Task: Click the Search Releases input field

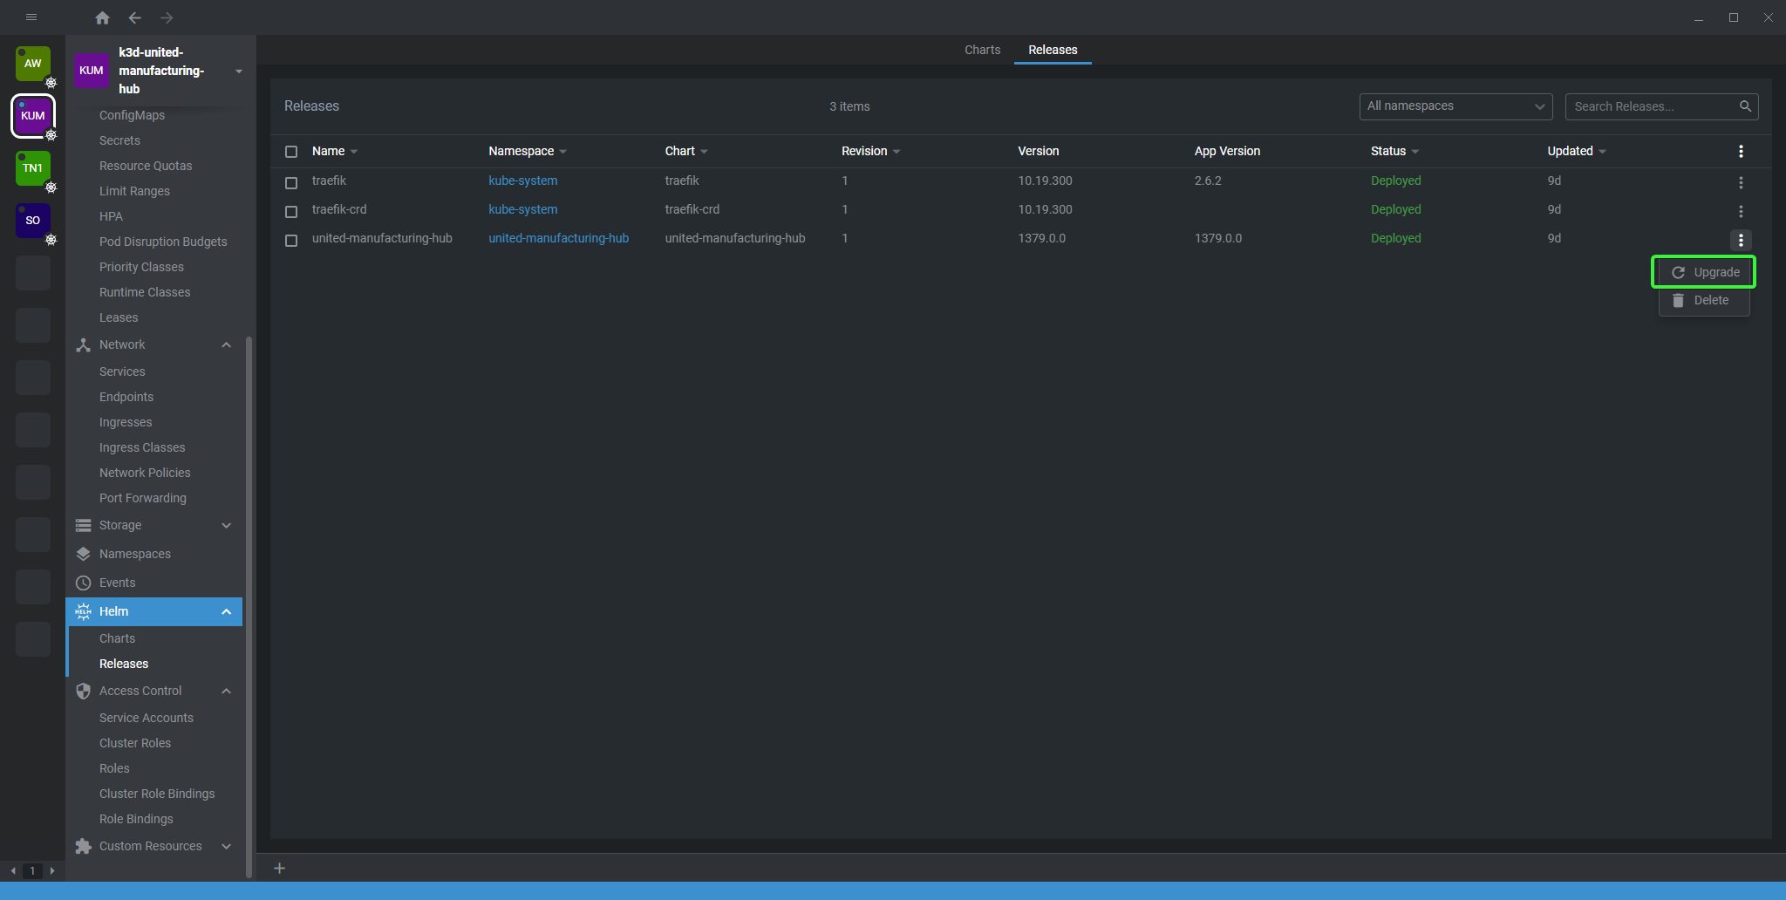Action: tap(1653, 106)
